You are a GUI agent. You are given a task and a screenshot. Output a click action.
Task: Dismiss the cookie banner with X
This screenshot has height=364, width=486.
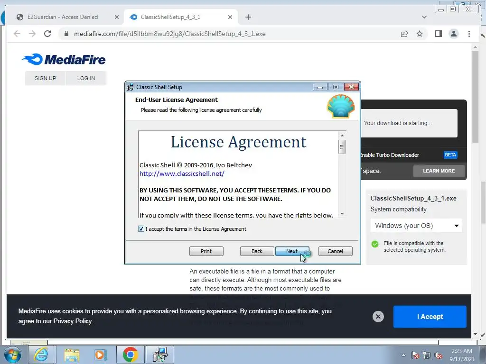[x=378, y=316]
